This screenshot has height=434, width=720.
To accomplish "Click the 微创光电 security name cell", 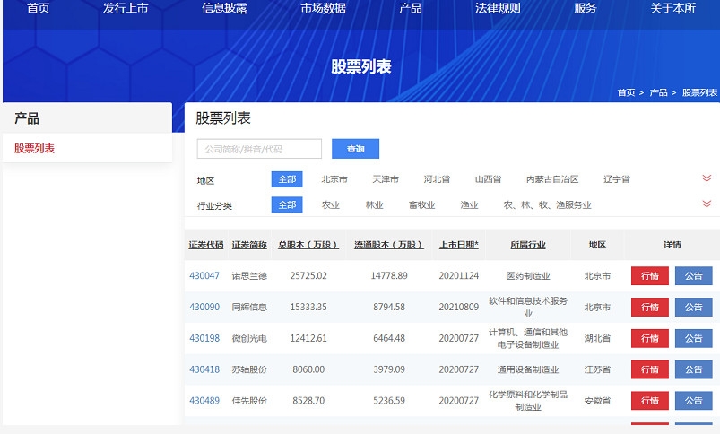I will tap(249, 338).
